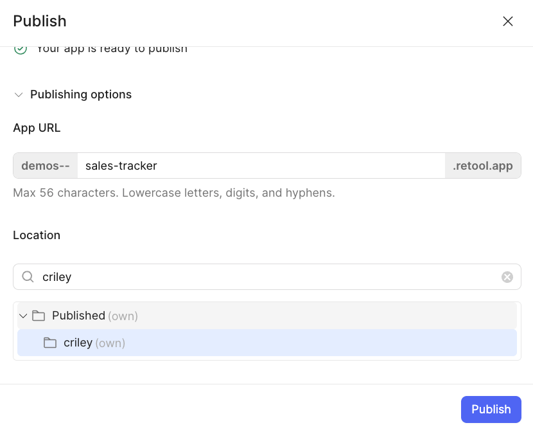
Task: Clear the location search with the X icon
Action: click(x=507, y=277)
